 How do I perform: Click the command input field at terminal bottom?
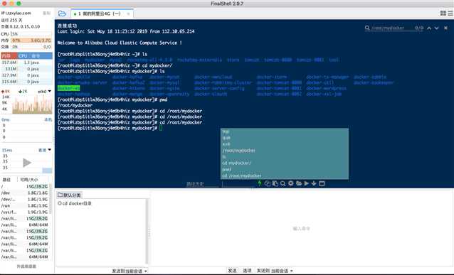(x=238, y=184)
